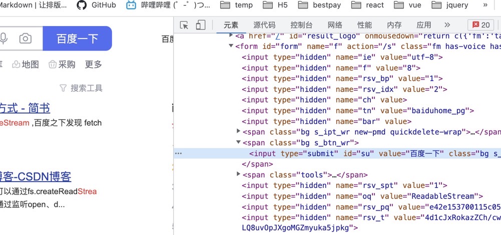
Task: Open the 更多 search categories menu
Action: [93, 64]
